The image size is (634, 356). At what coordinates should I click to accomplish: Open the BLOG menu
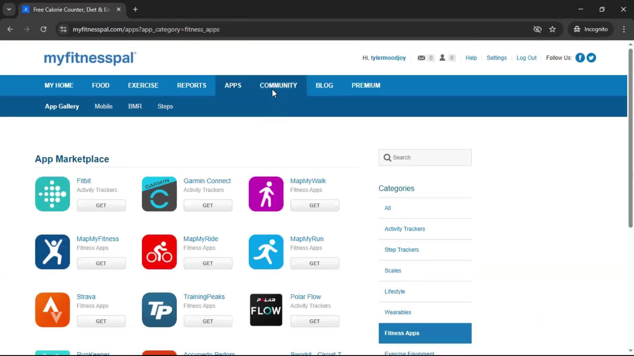324,85
